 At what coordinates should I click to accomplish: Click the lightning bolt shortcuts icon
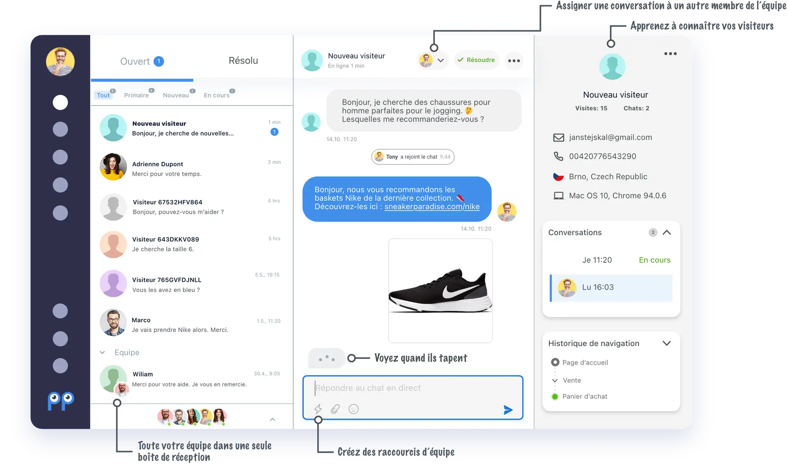(x=318, y=409)
